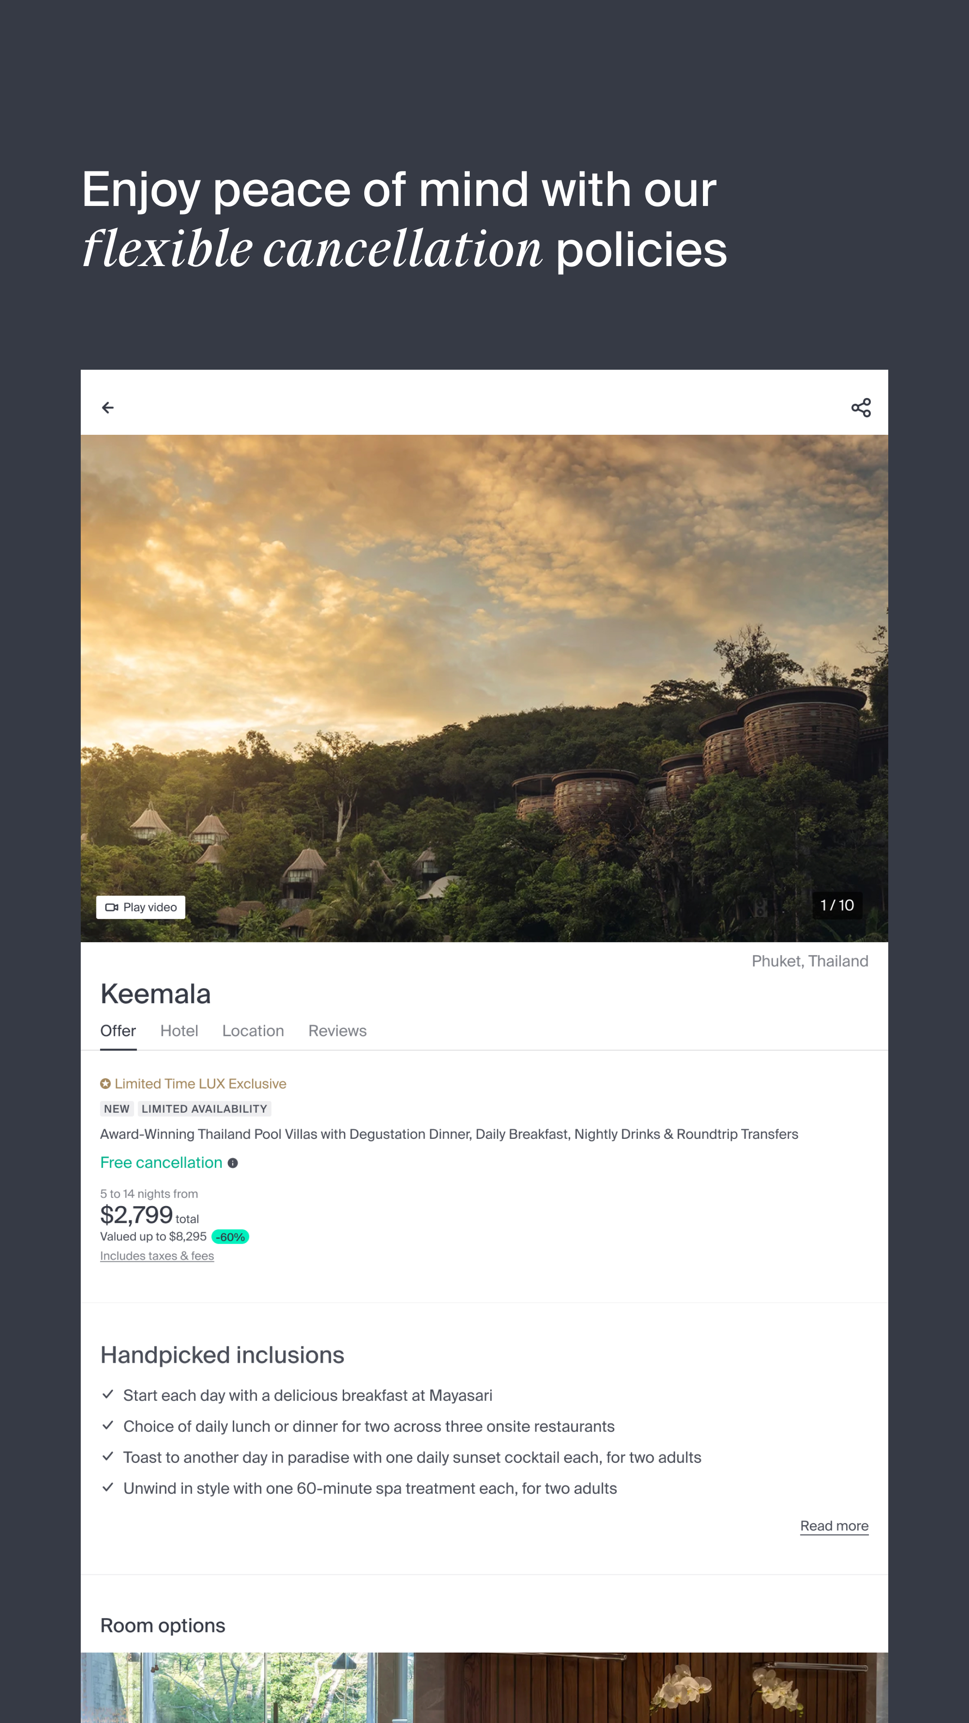Click the LIMITED AVAILABILITY tag

204,1109
